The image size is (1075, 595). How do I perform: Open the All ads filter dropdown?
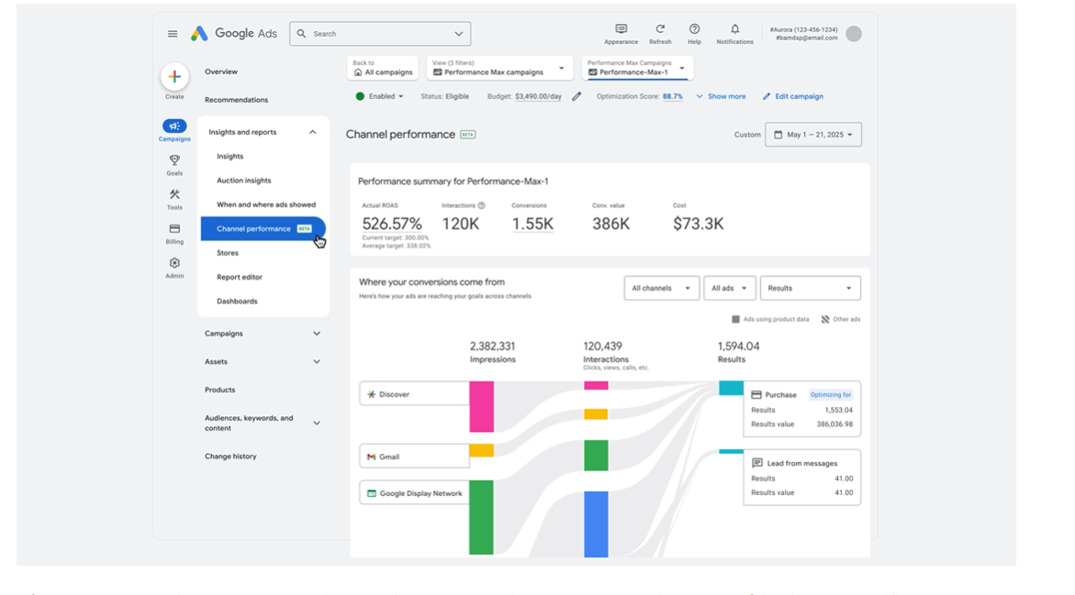(x=730, y=288)
